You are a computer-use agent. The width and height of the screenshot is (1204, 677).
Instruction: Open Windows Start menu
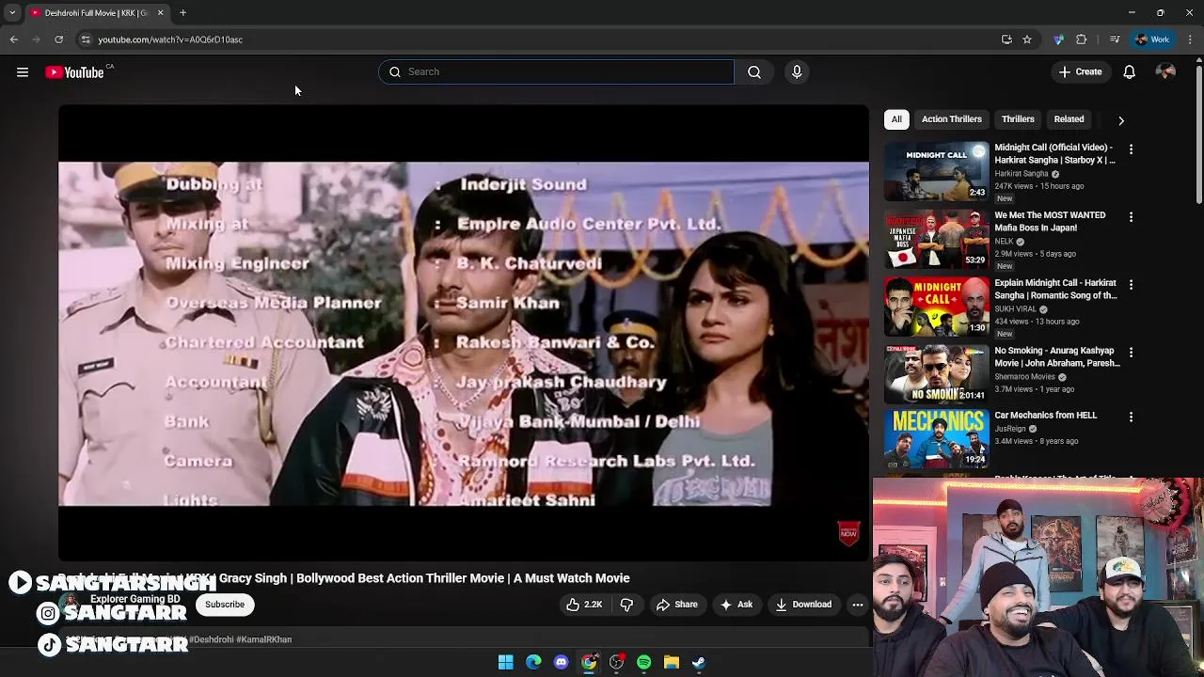coord(506,662)
